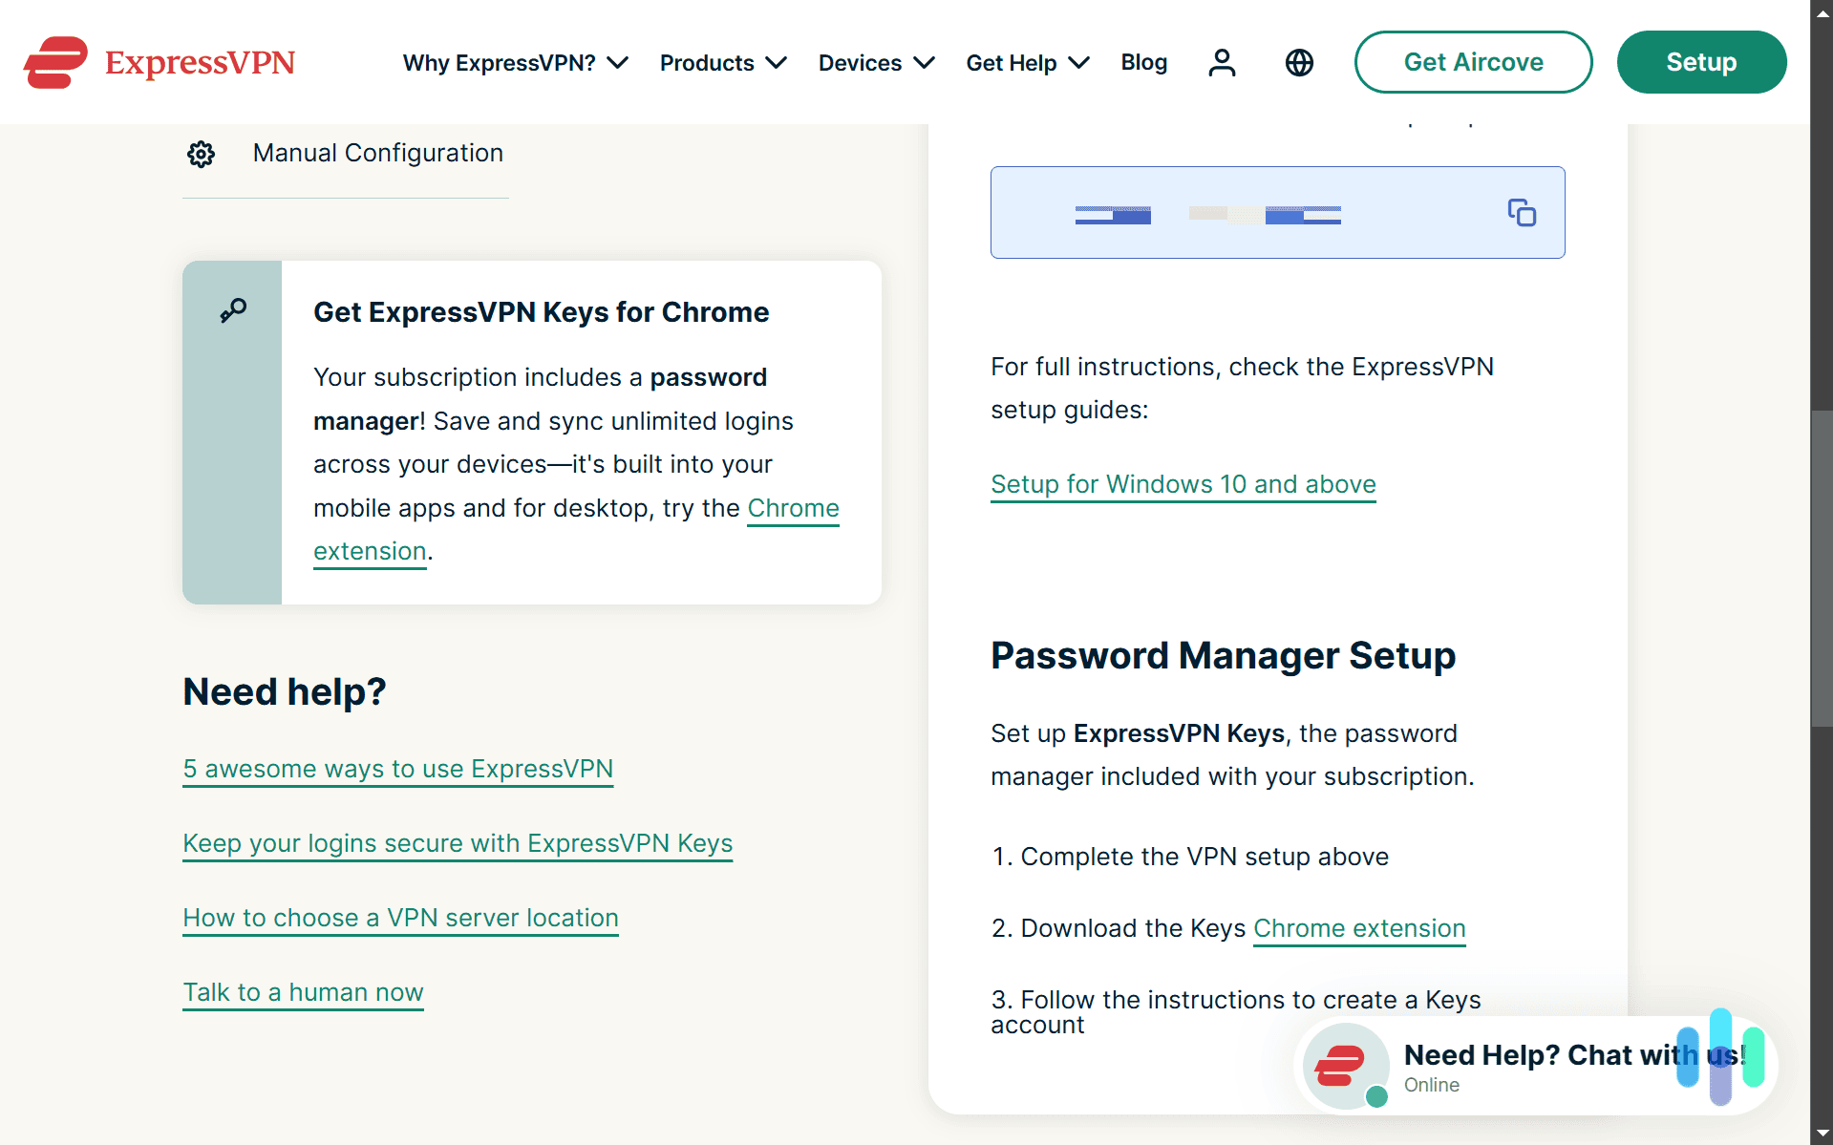Image resolution: width=1833 pixels, height=1145 pixels.
Task: Click the Setup button
Action: coord(1700,62)
